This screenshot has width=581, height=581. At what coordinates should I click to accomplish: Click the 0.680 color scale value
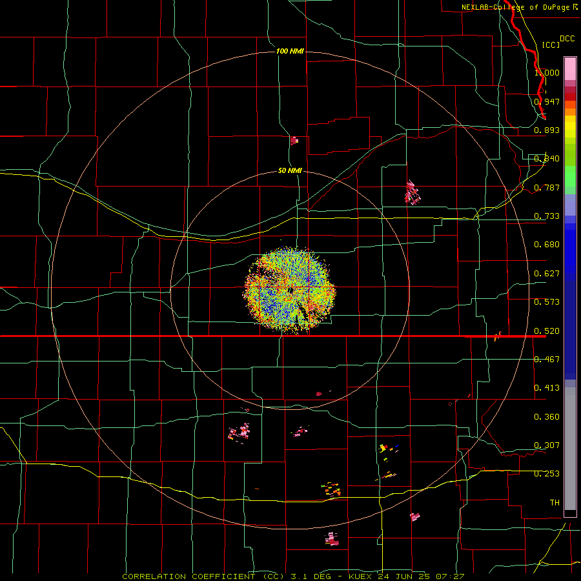pyautogui.click(x=547, y=245)
